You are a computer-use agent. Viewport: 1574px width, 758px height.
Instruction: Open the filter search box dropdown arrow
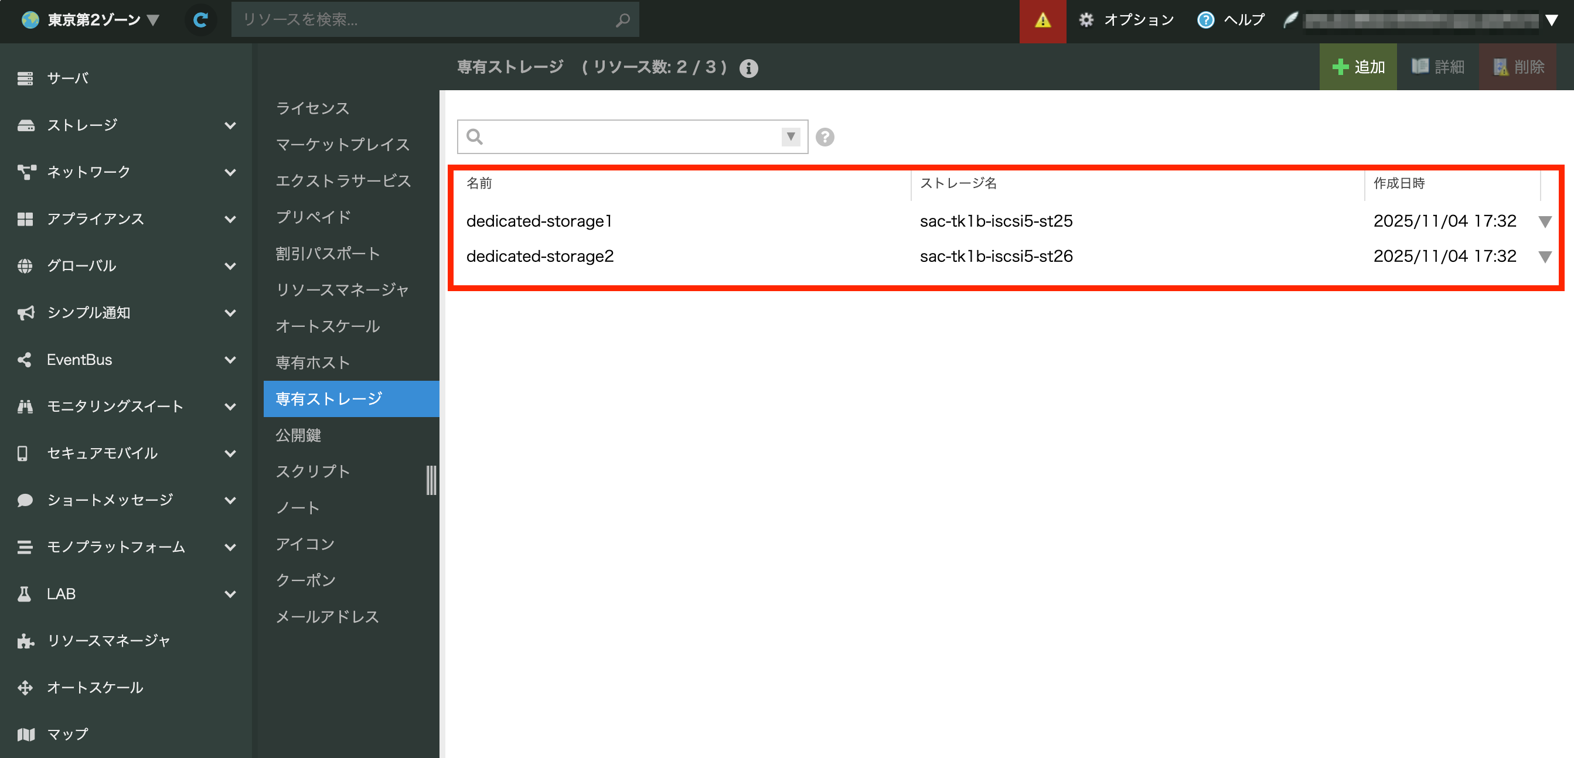pos(790,136)
